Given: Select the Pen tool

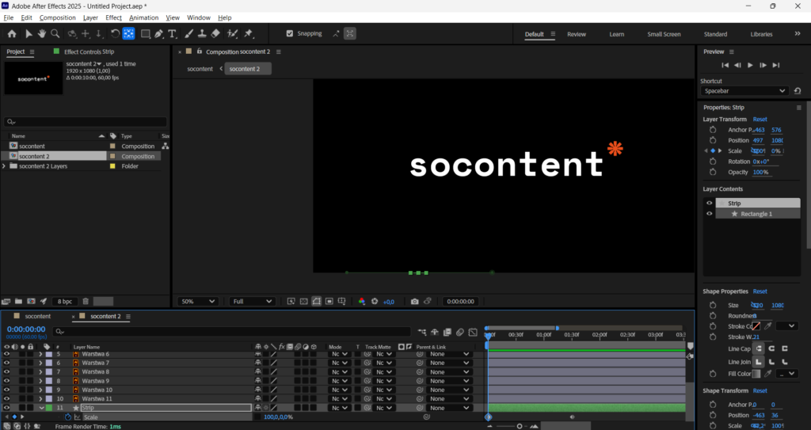Looking at the screenshot, I should click(158, 33).
